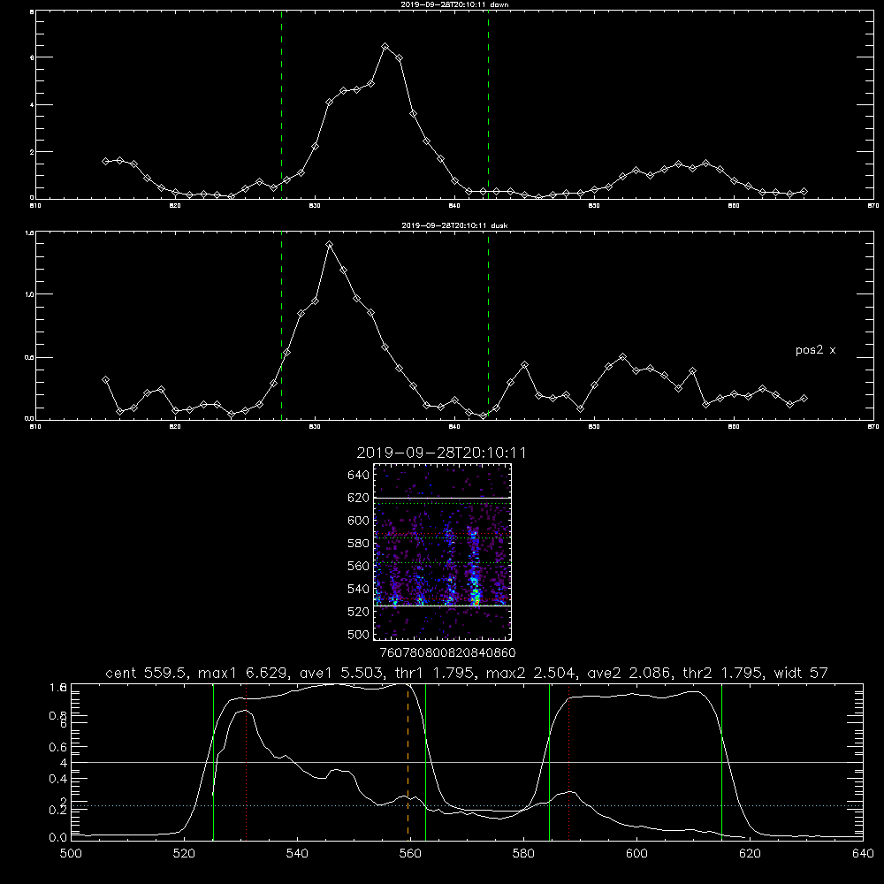Click the 580 label on heatmap y-axis
Image resolution: width=884 pixels, height=884 pixels.
point(359,544)
